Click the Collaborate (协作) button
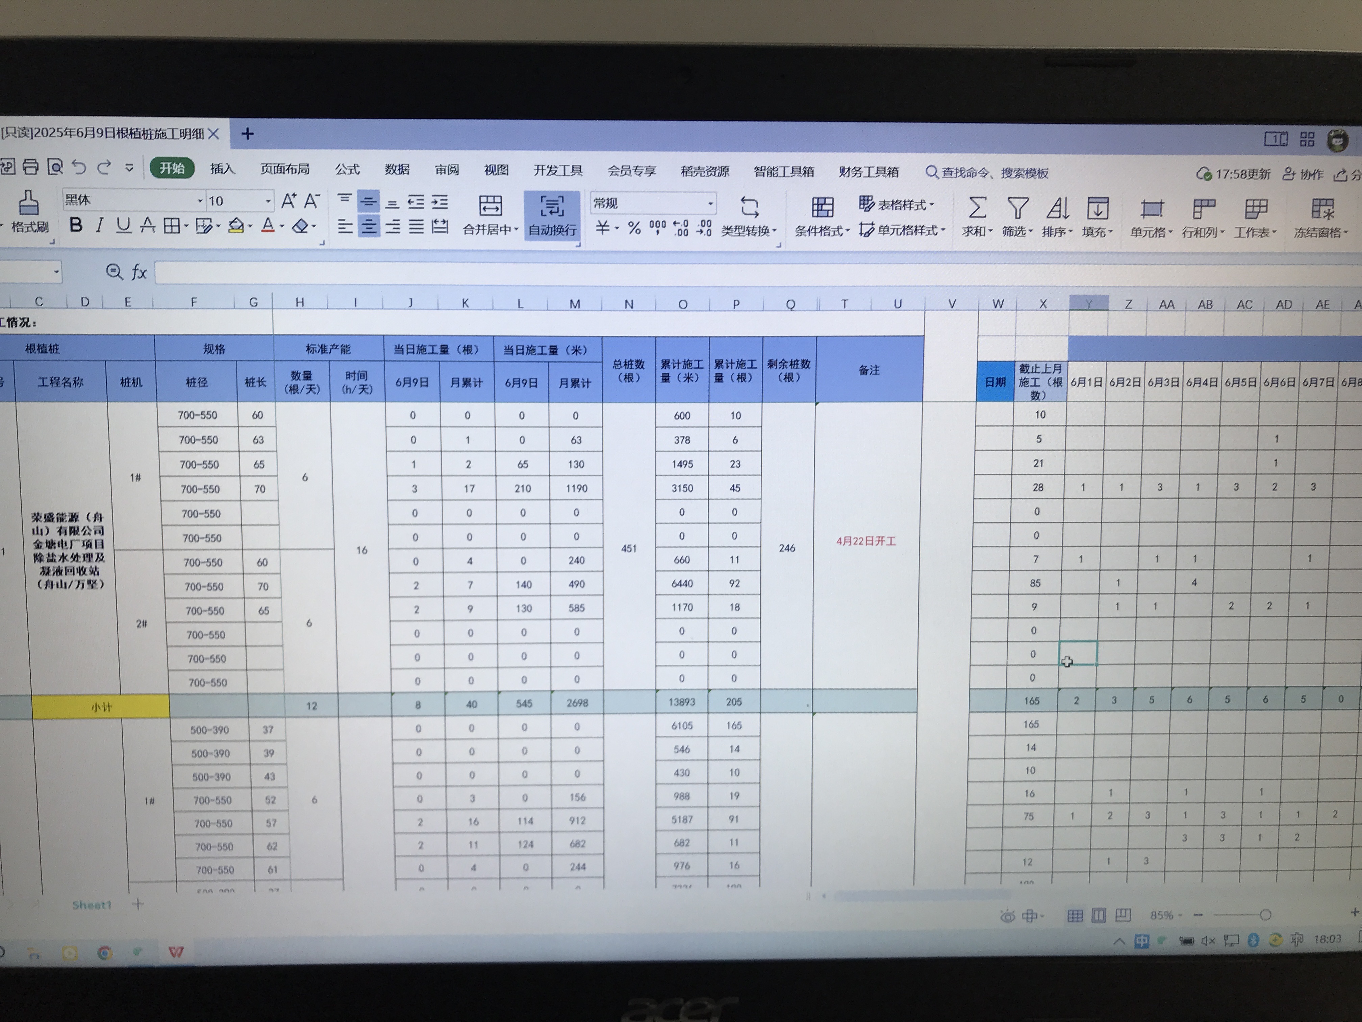The width and height of the screenshot is (1362, 1022). [x=1303, y=174]
